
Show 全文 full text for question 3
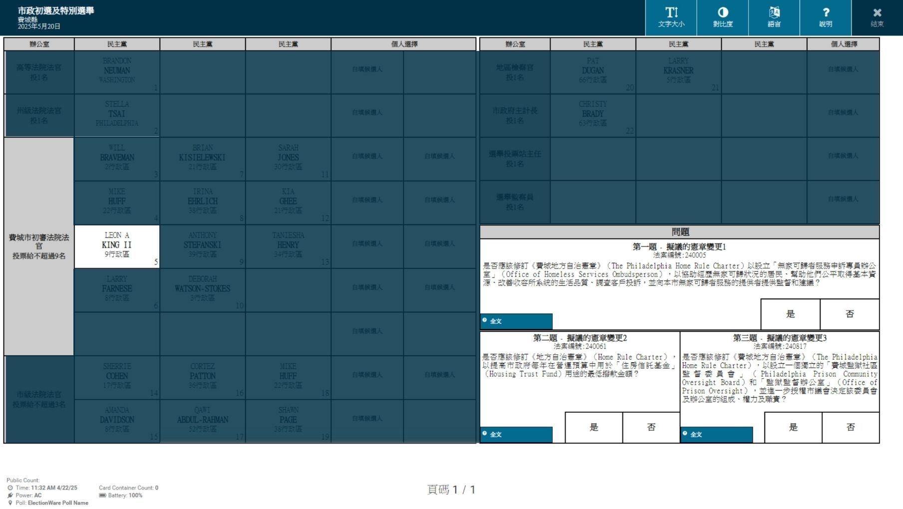click(716, 434)
